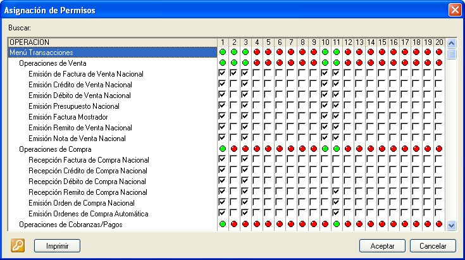Image resolution: width=465 pixels, height=260 pixels.
Task: Toggle Recepción Remito de Compra Nacional column 11 checkbox
Action: (x=337, y=192)
